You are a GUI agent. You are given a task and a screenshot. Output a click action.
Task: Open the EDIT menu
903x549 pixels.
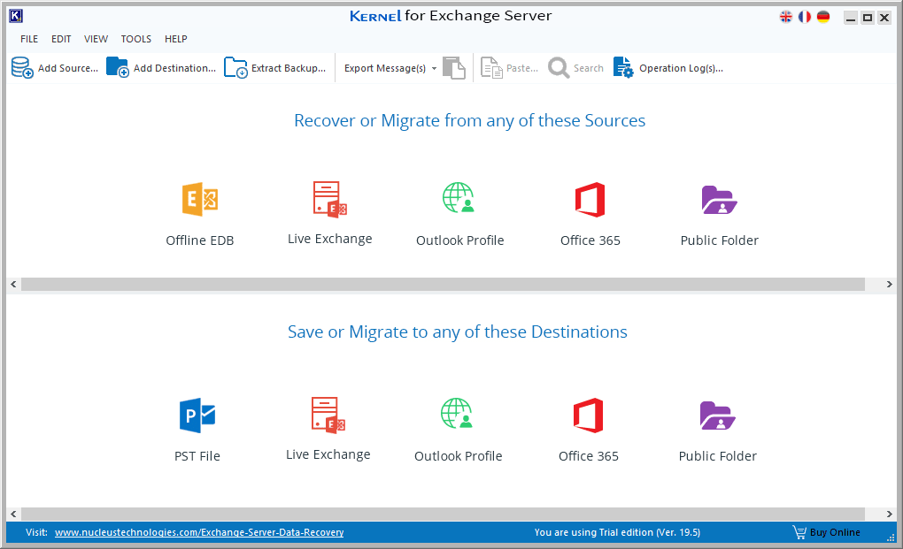click(61, 39)
